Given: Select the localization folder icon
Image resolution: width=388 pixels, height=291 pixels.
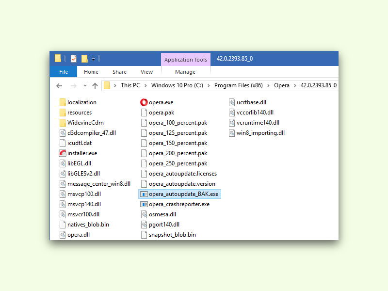Looking at the screenshot, I should 63,102.
